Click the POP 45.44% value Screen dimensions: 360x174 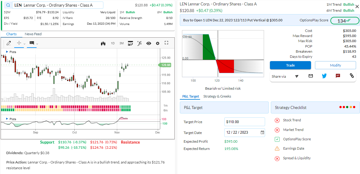tap(350, 46)
